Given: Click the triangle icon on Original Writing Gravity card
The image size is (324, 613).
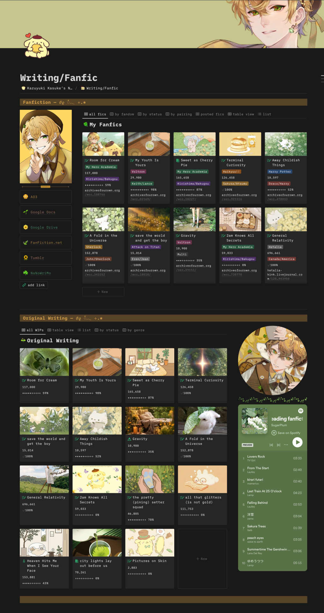Looking at the screenshot, I should [x=129, y=439].
